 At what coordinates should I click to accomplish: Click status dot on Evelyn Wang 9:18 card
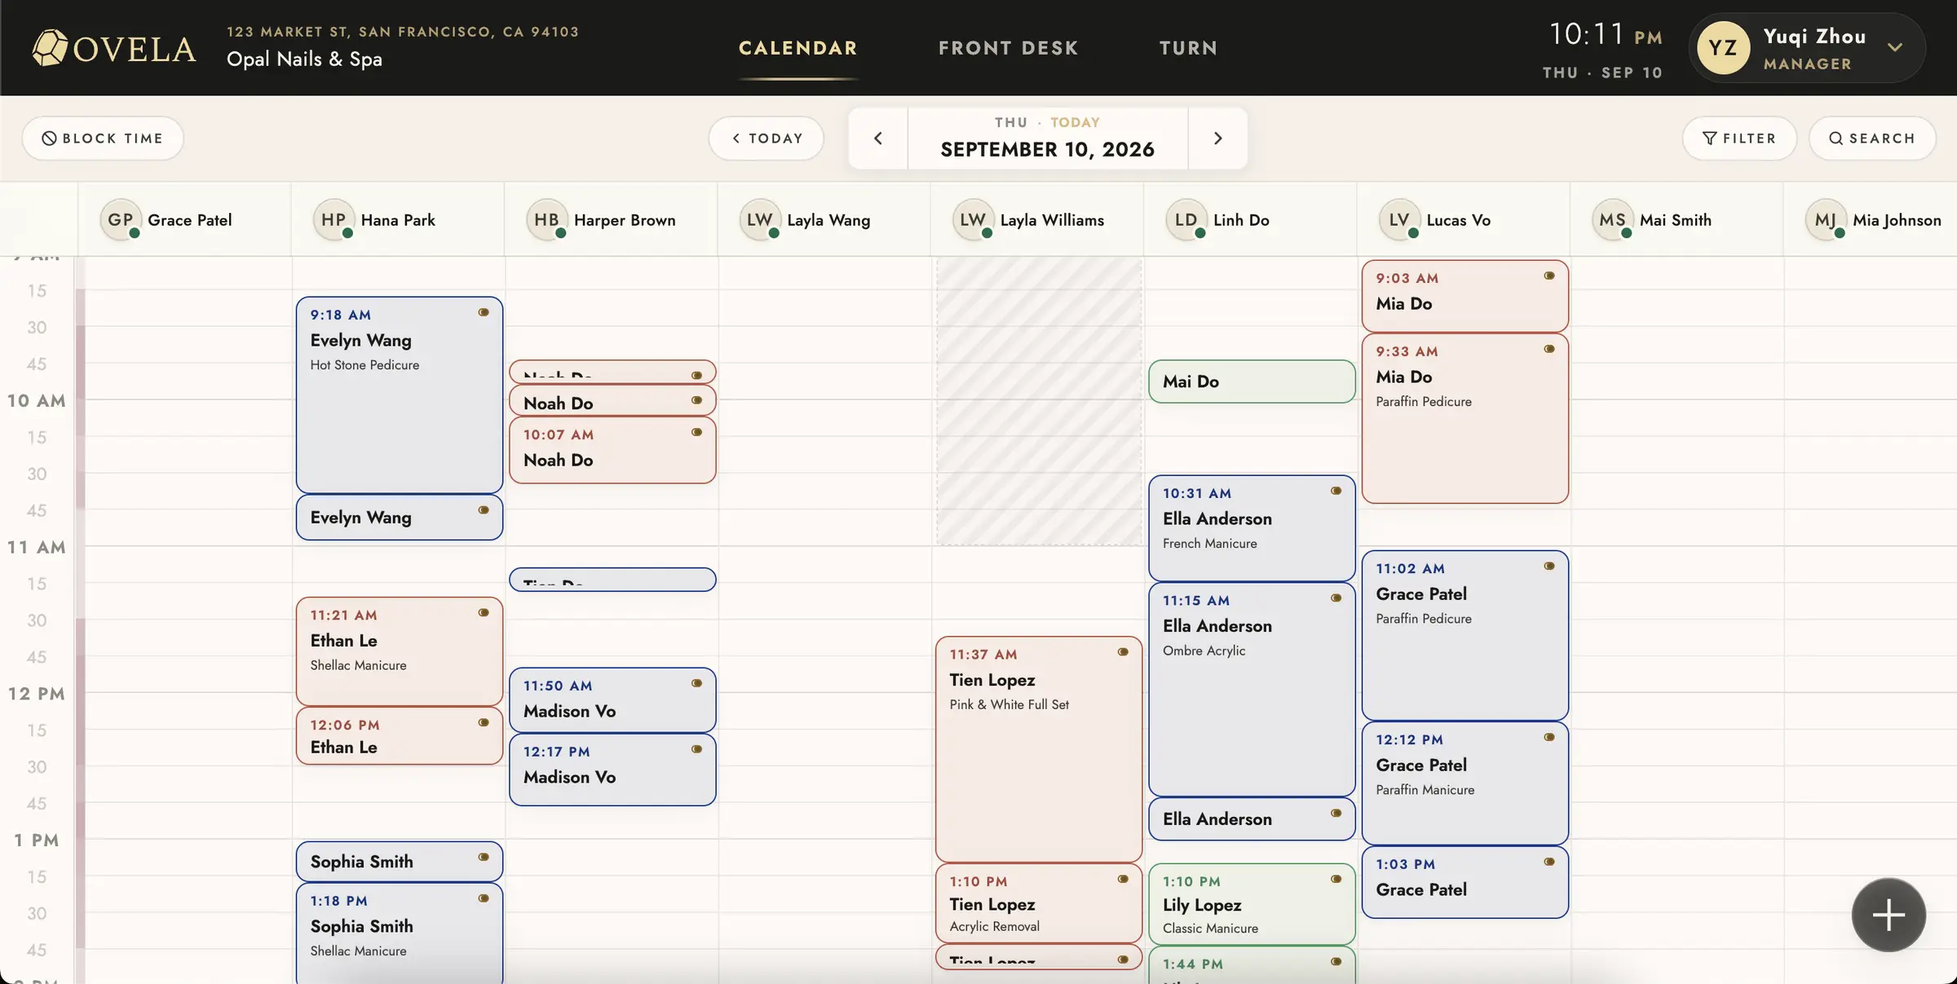tap(484, 312)
